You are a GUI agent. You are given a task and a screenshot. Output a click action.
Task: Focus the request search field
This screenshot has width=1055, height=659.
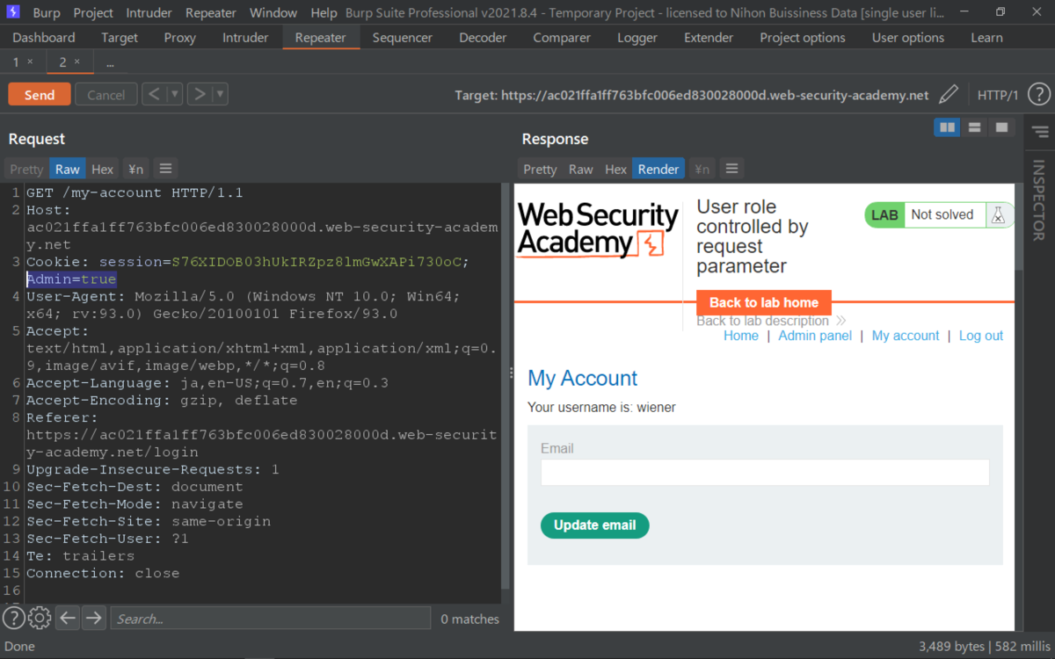(x=271, y=619)
